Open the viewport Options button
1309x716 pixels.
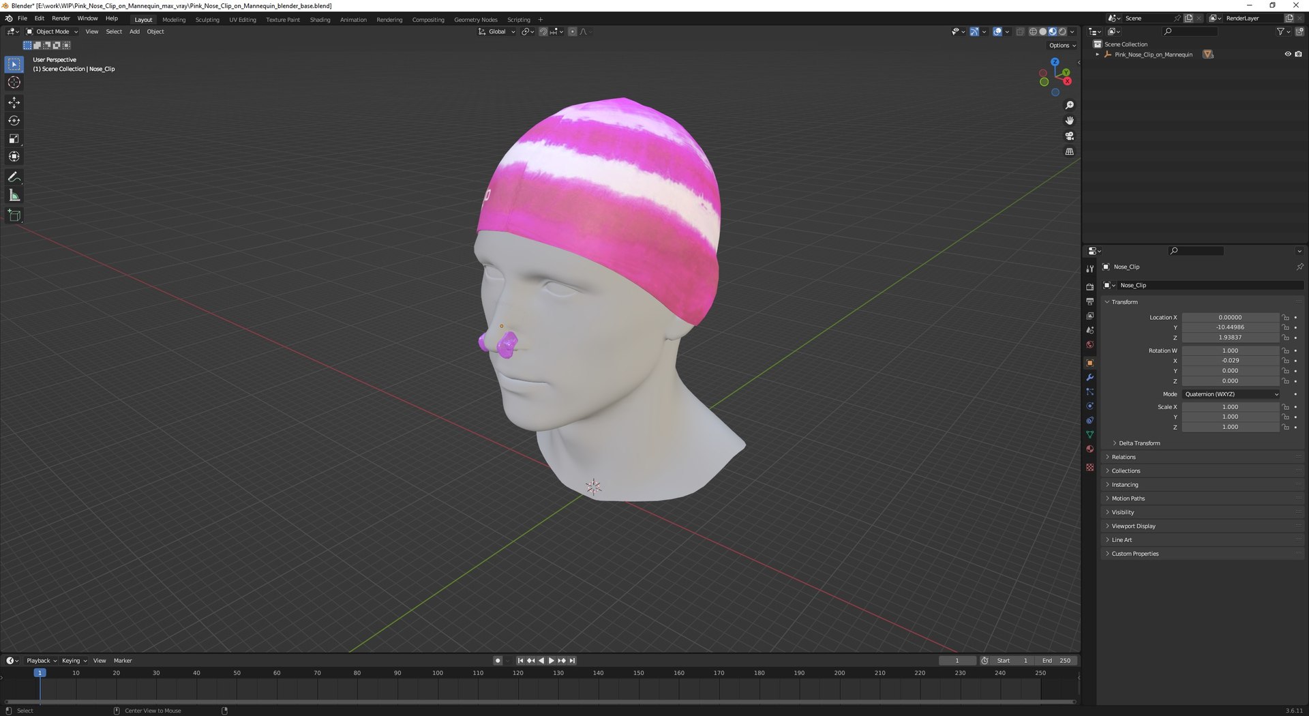pyautogui.click(x=1062, y=46)
